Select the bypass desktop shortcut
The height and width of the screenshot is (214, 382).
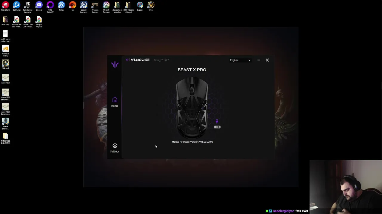point(140,7)
